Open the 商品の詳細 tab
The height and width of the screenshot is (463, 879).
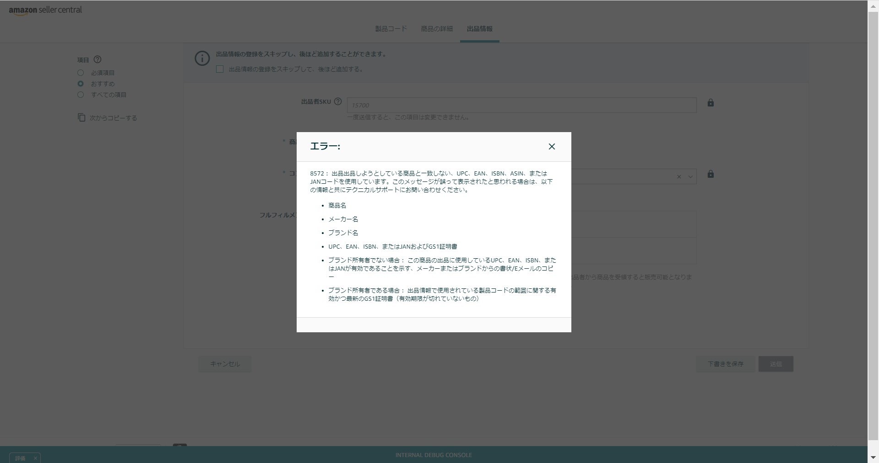[x=437, y=29]
